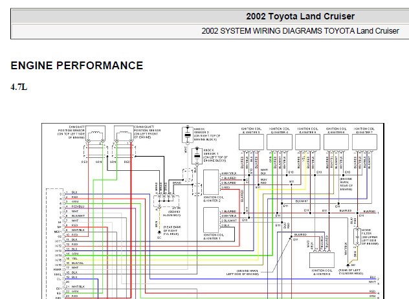This screenshot has height=299, width=409.
Task: Click the "ENGINE PERFORMANCE" heading
Action: click(76, 65)
